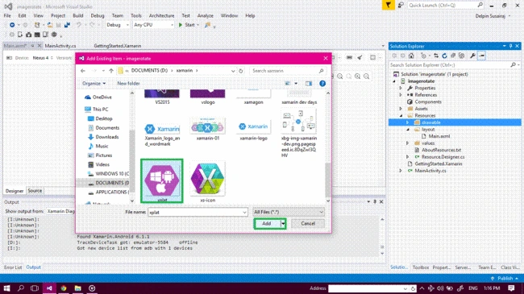Open Analyze menu
This screenshot has height=294, width=524.
click(206, 15)
